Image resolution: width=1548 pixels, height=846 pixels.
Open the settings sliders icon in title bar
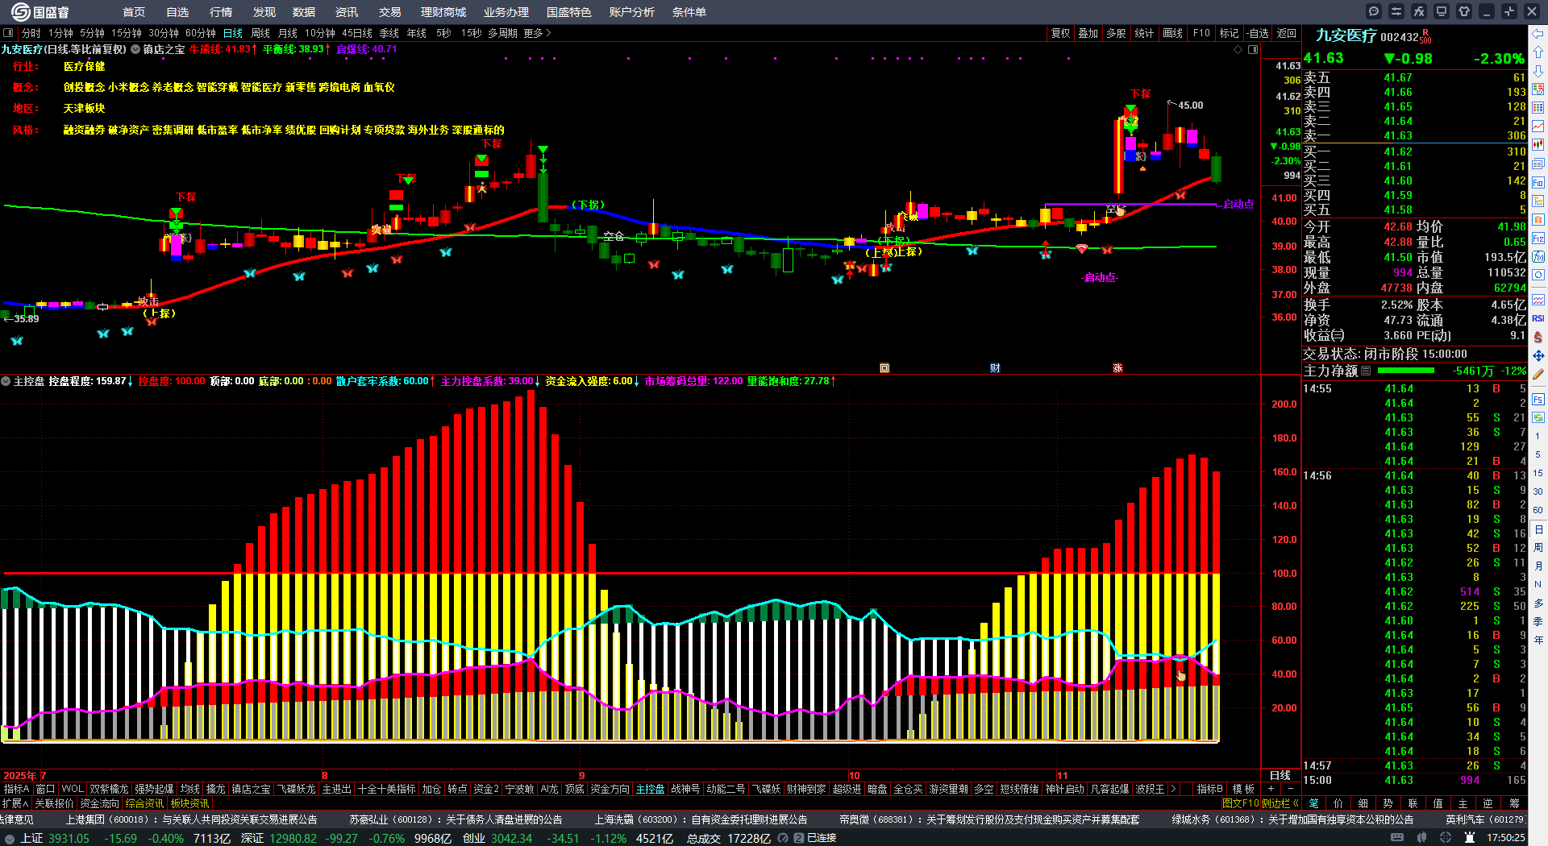1396,11
